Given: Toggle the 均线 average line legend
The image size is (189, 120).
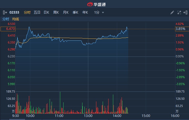Looking at the screenshot, I should pos(16,19).
